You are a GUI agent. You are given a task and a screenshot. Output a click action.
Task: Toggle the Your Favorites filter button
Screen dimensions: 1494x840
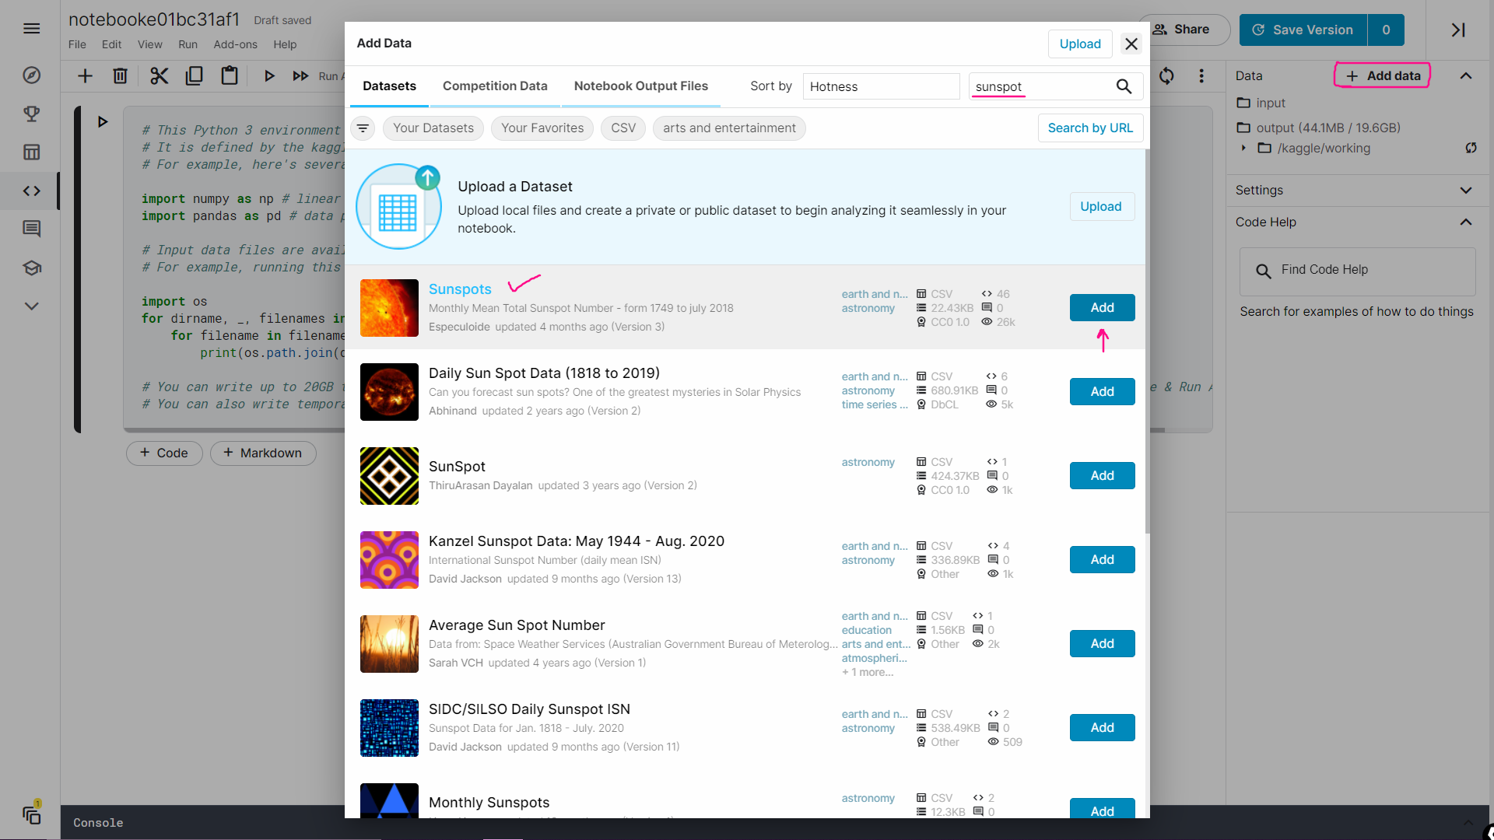point(541,128)
